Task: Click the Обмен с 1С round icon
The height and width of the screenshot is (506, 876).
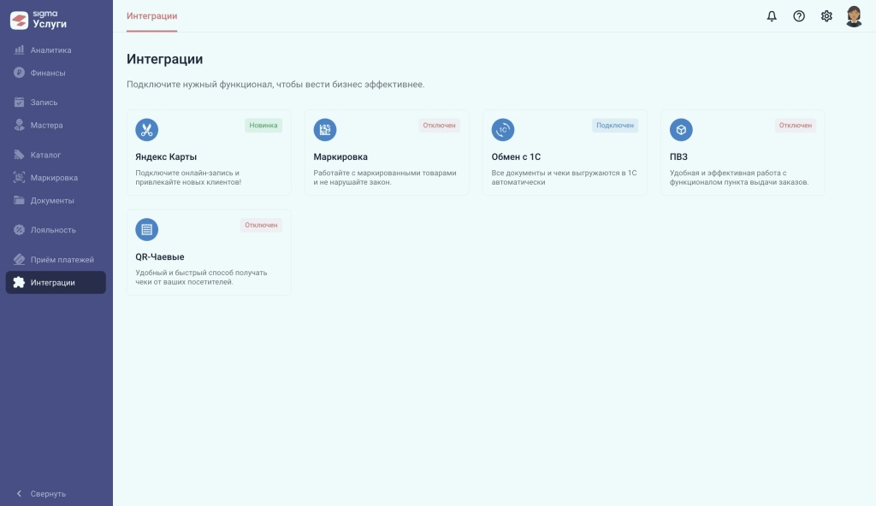Action: point(503,130)
